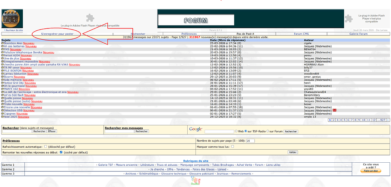Viewport: 391px width, 187px height.
Task: Open folder icon next to Boombox Akai
Action: tap(3, 43)
